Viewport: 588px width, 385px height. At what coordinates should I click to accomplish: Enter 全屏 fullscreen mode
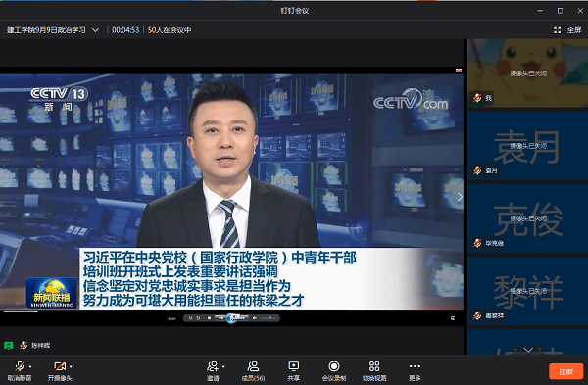(567, 30)
